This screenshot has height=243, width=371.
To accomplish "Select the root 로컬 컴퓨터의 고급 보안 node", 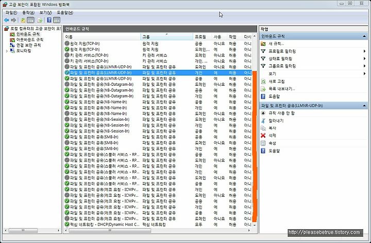I will (x=36, y=29).
